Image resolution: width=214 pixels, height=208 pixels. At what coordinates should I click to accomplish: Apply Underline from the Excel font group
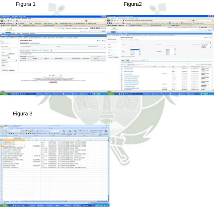(13, 133)
